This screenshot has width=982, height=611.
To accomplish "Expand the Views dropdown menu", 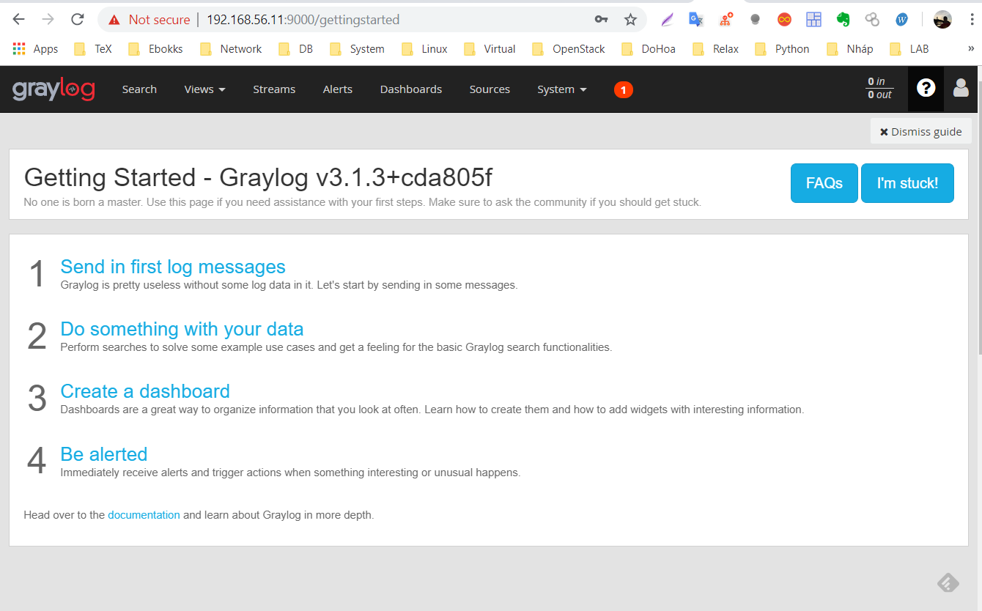I will [x=204, y=89].
